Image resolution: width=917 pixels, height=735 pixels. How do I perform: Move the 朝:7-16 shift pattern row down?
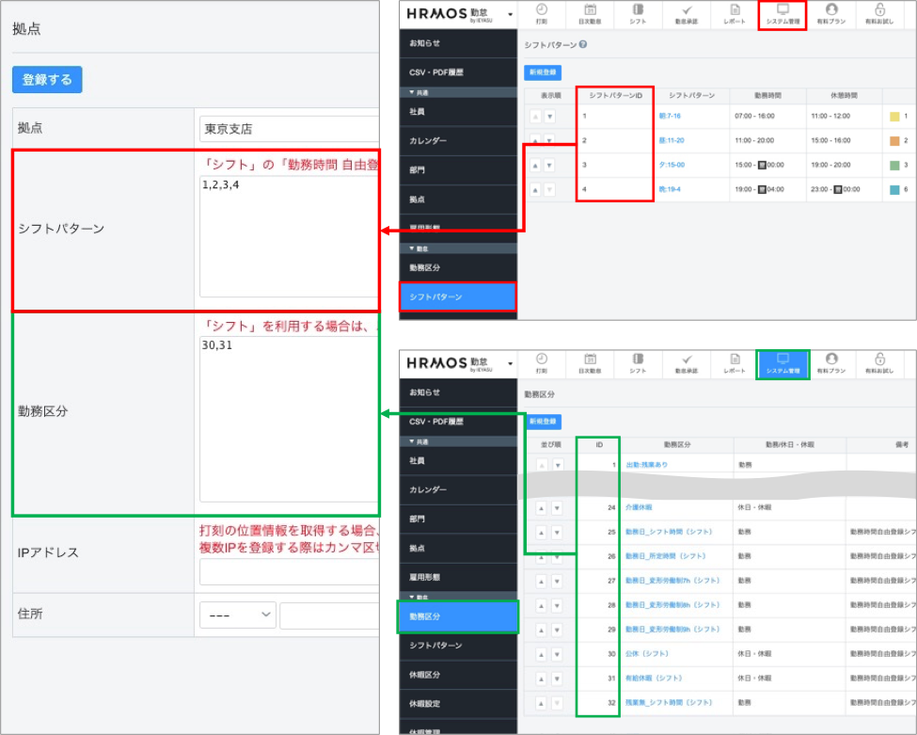click(x=549, y=117)
